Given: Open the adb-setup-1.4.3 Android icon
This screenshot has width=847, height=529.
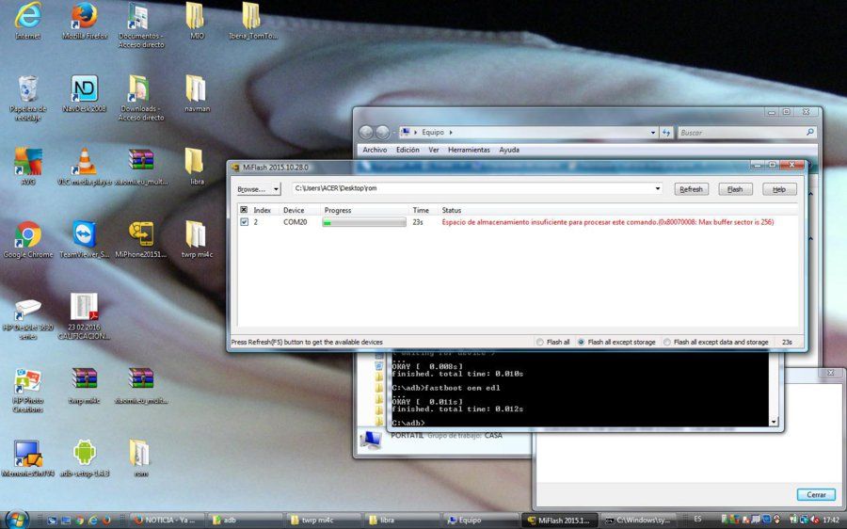Looking at the screenshot, I should pos(85,458).
